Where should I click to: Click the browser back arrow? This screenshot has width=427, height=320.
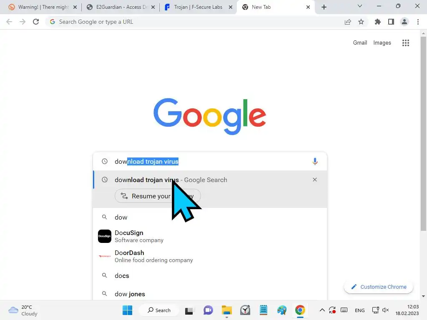click(9, 22)
